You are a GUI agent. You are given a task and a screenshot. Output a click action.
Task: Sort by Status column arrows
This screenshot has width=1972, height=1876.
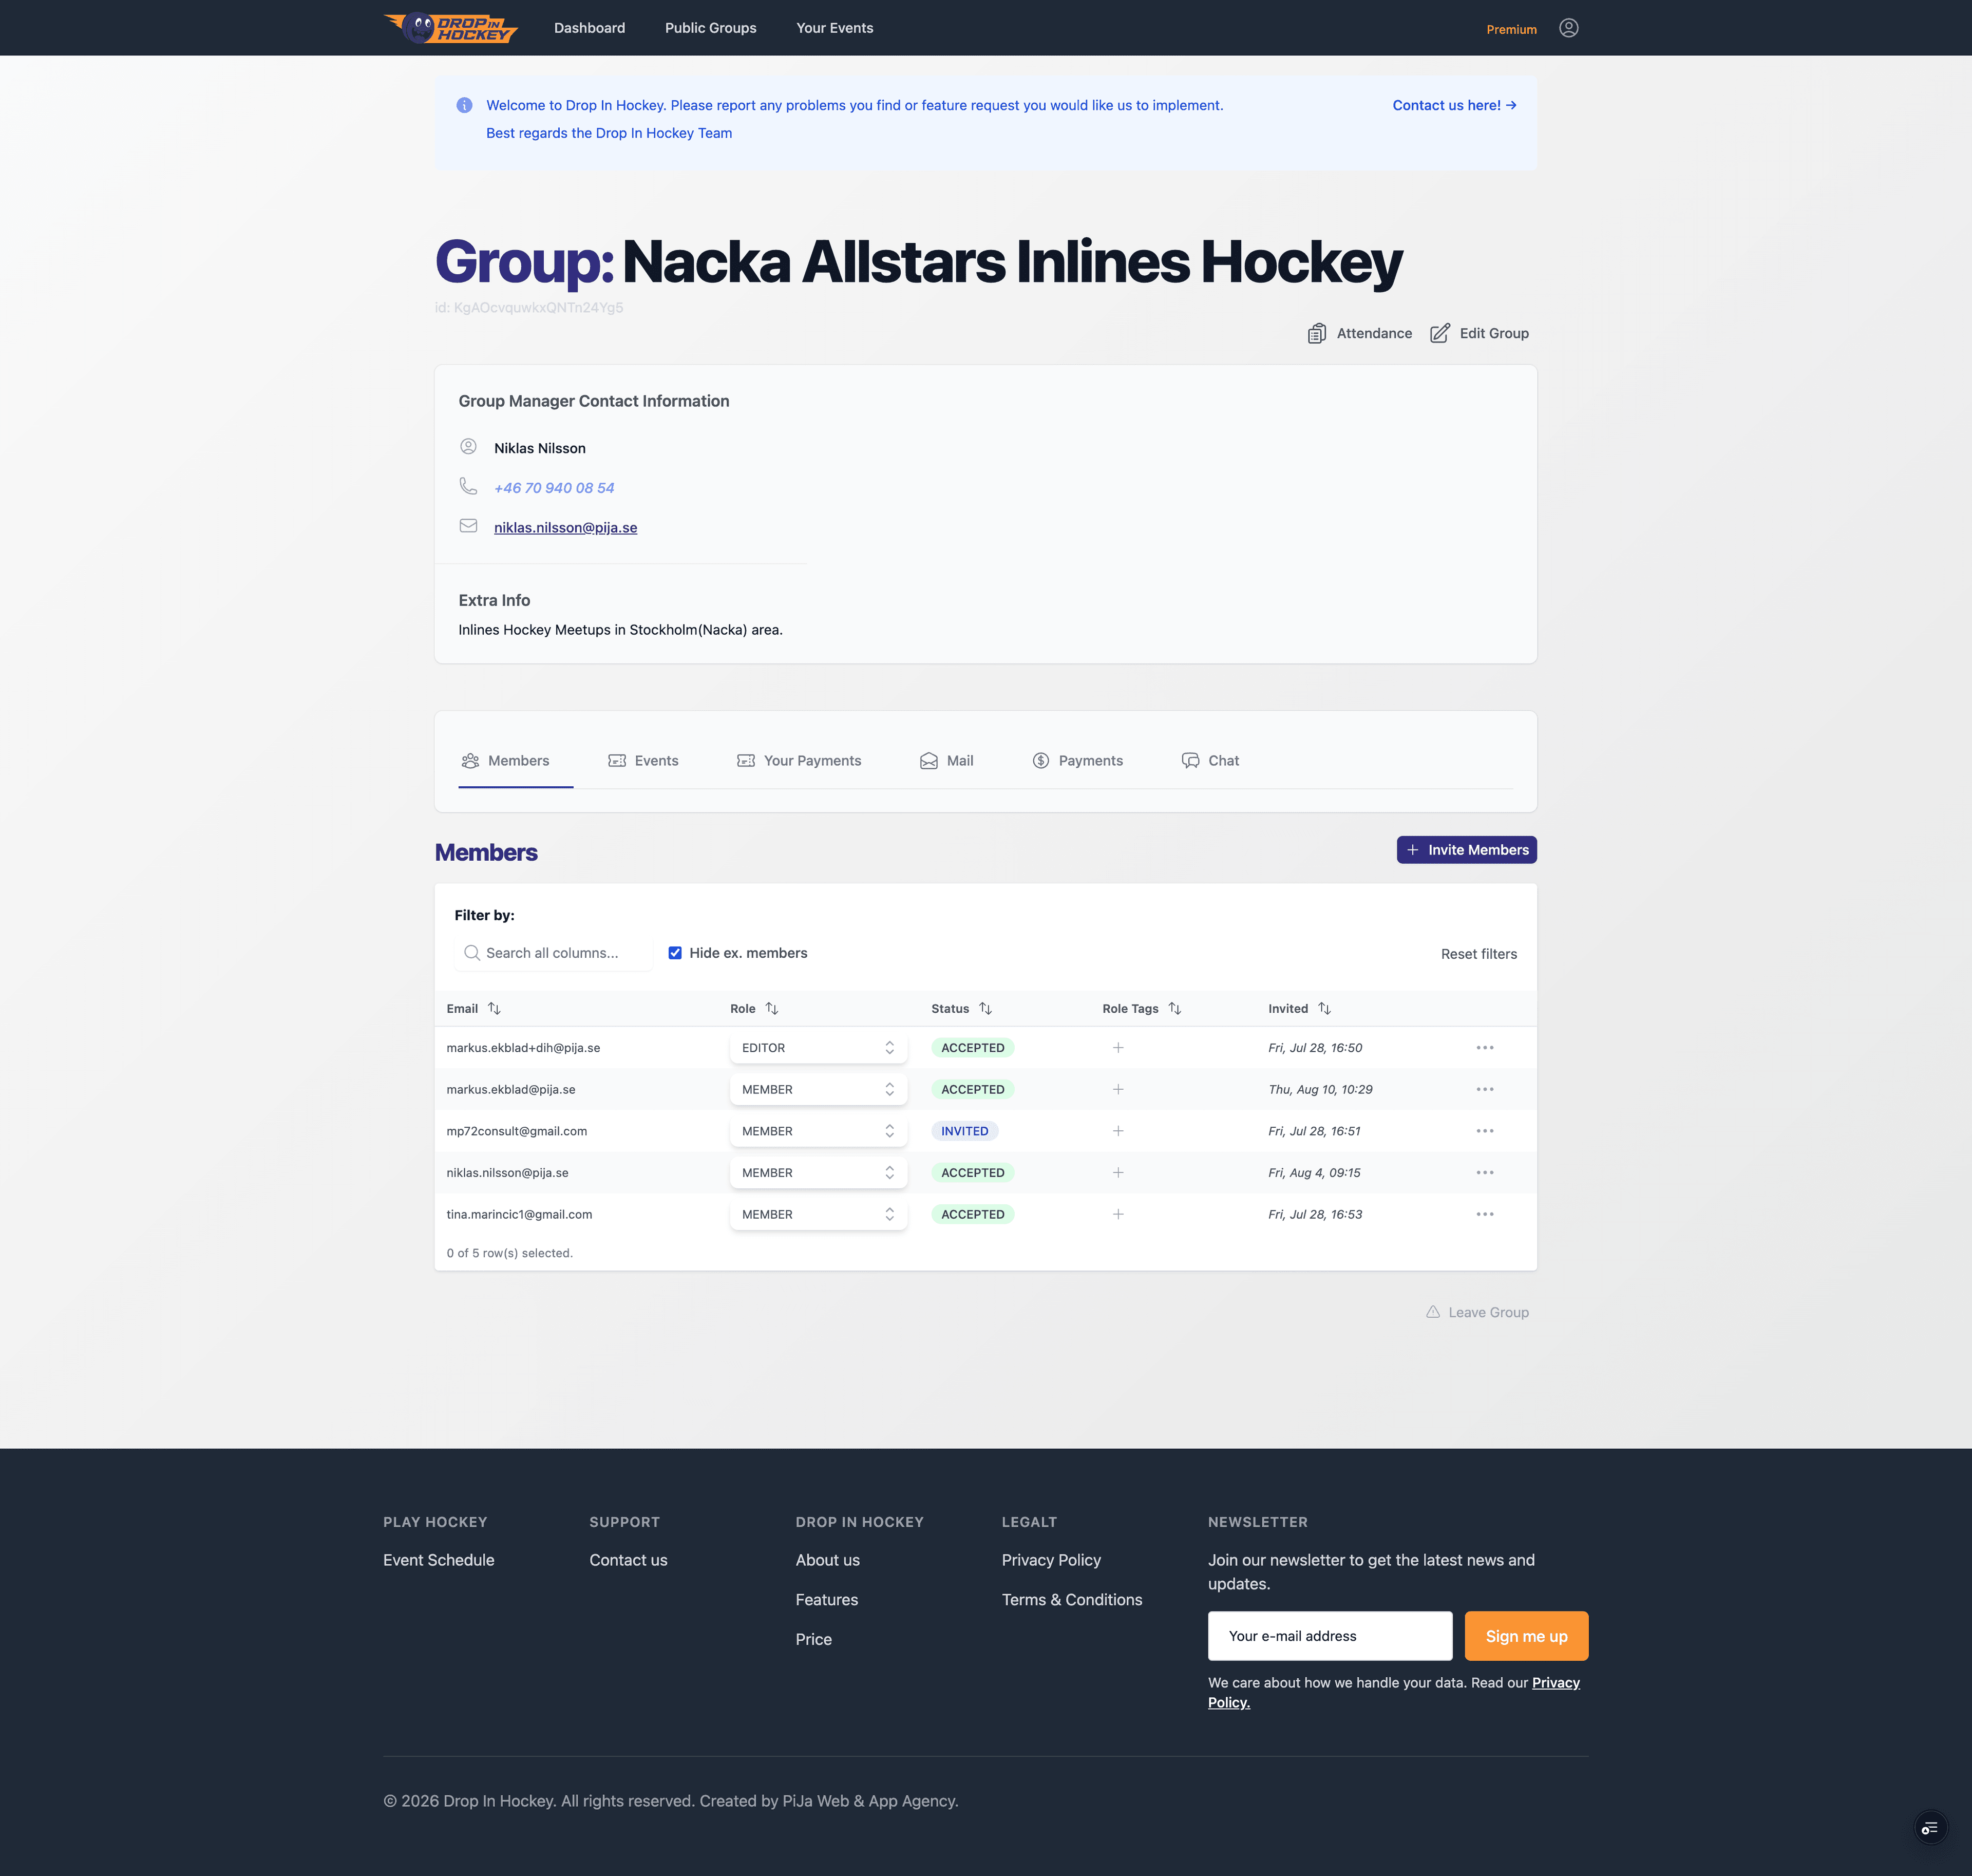985,1009
